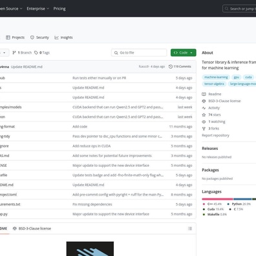The image size is (256, 256).
Task: Click the Projects table icon
Action: (8, 37)
